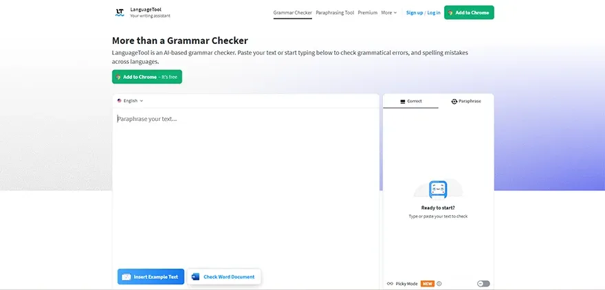Open the Premium nav item
Screen dimensions: 605x290
(368, 13)
